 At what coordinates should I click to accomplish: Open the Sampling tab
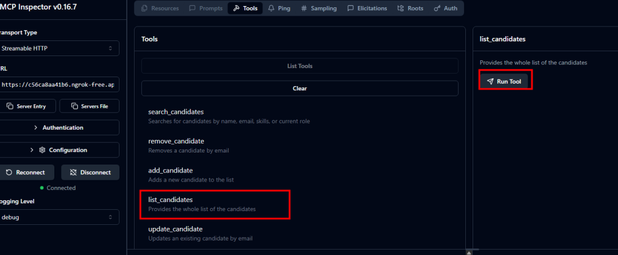tap(319, 8)
